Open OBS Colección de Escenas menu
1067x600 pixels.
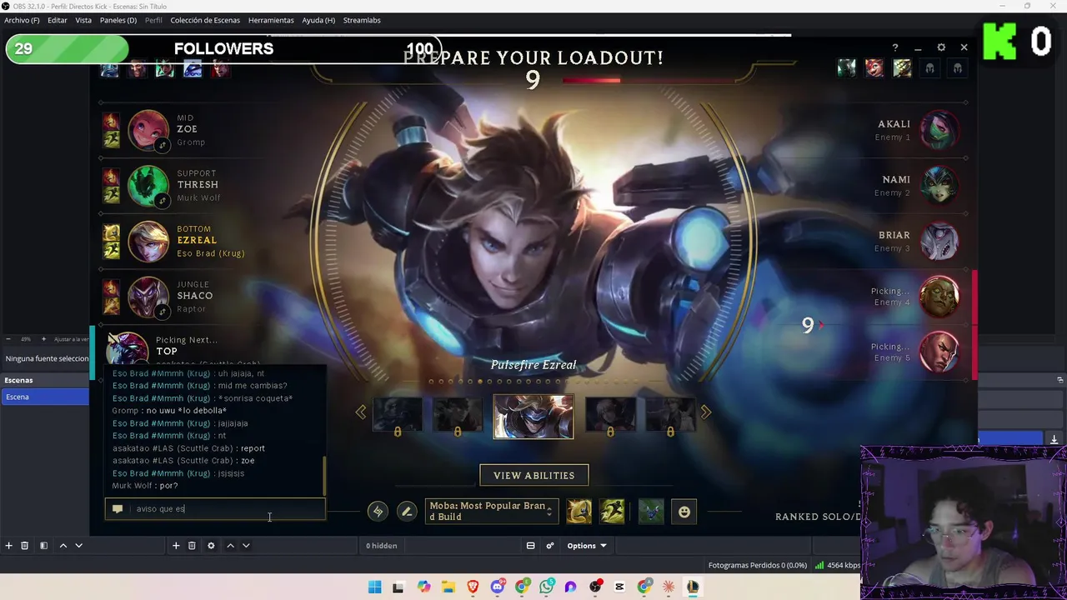(205, 20)
